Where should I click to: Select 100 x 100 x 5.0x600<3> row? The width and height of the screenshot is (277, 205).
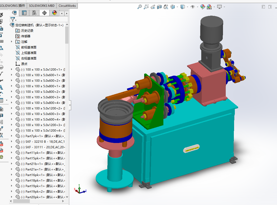[x=43, y=114]
